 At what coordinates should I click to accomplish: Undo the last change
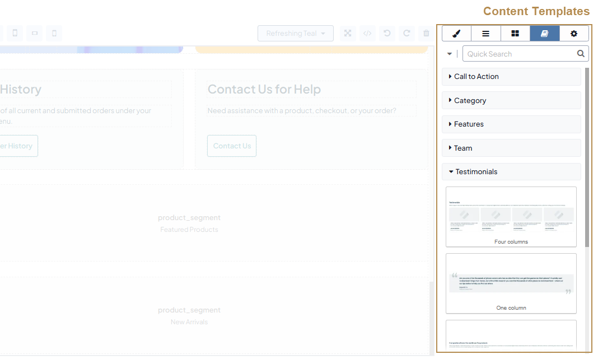pyautogui.click(x=387, y=33)
